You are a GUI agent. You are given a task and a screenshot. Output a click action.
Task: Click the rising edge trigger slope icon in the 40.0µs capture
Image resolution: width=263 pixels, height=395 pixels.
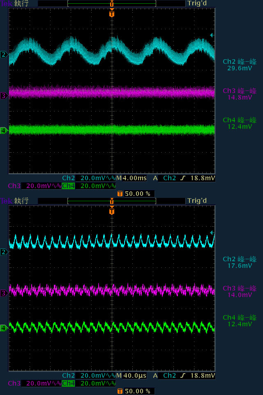point(183,376)
